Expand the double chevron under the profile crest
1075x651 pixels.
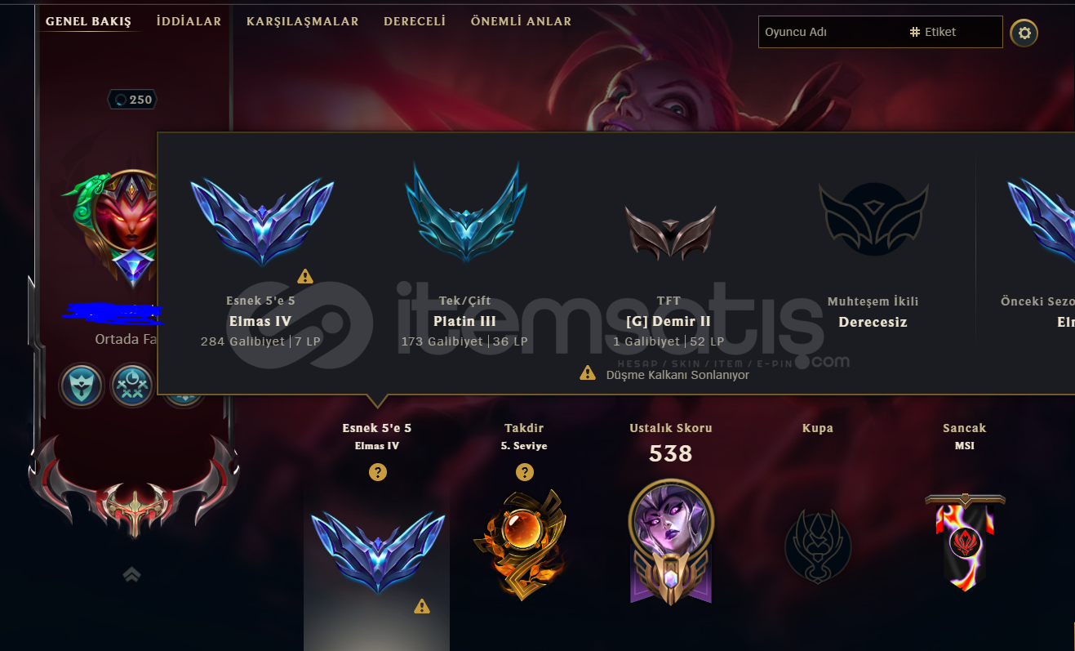(132, 575)
